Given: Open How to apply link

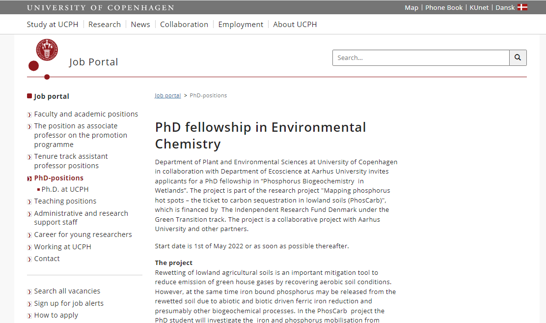Looking at the screenshot, I should tap(56, 315).
